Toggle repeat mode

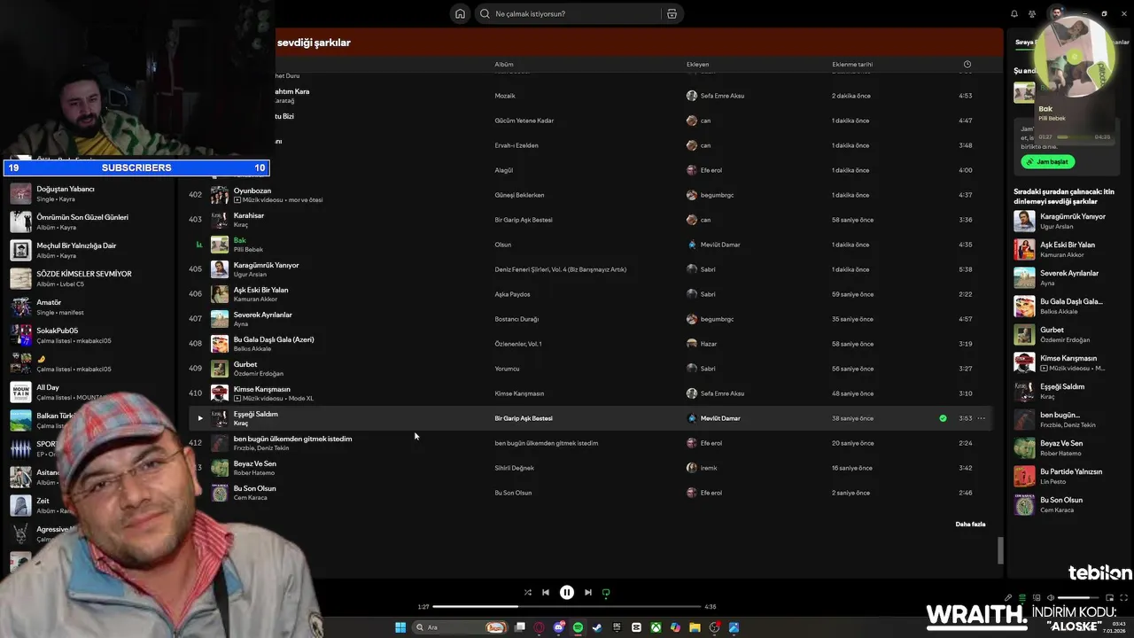point(606,592)
